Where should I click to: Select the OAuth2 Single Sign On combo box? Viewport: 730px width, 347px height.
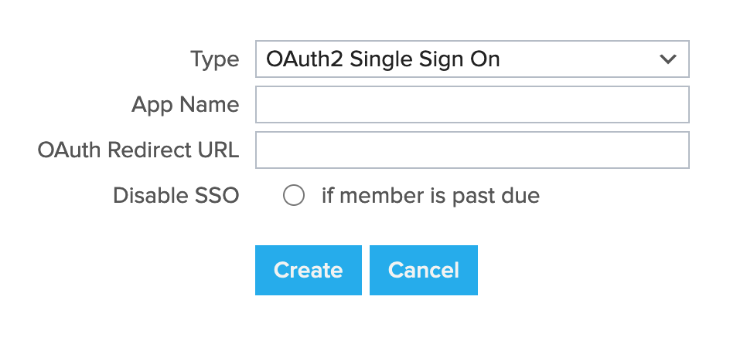point(472,59)
